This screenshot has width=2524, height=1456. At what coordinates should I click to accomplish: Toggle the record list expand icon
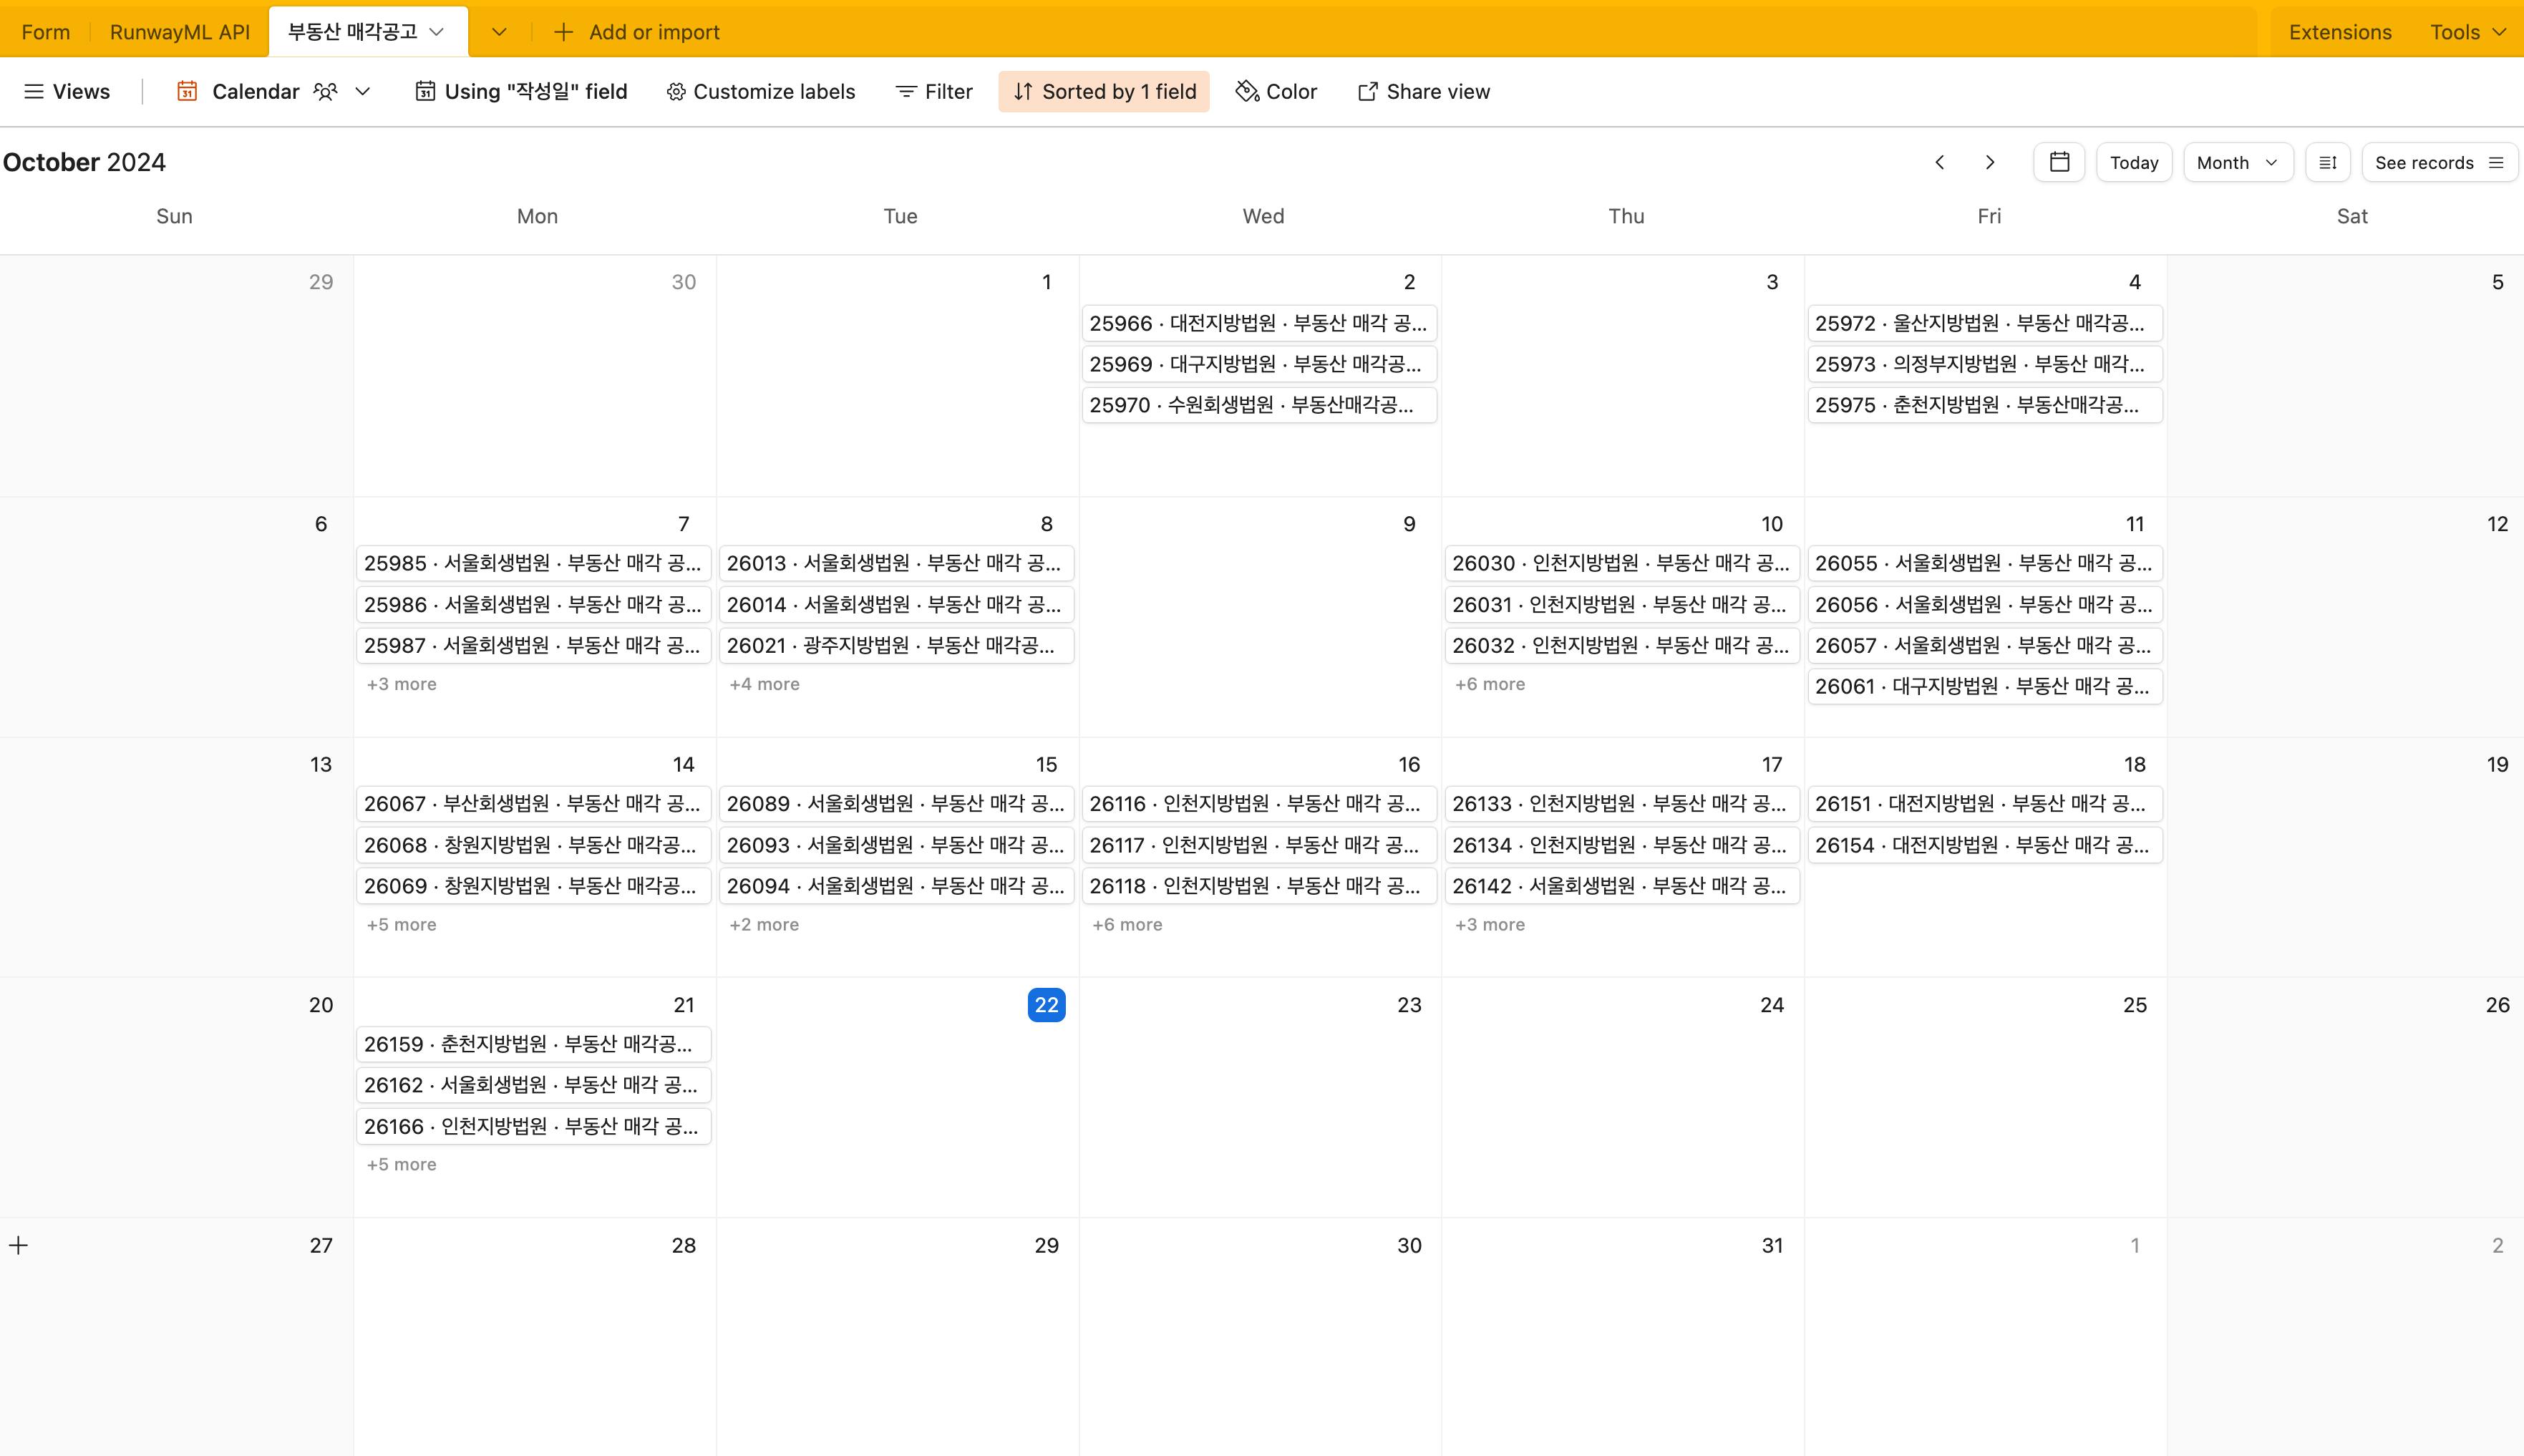(x=2327, y=162)
